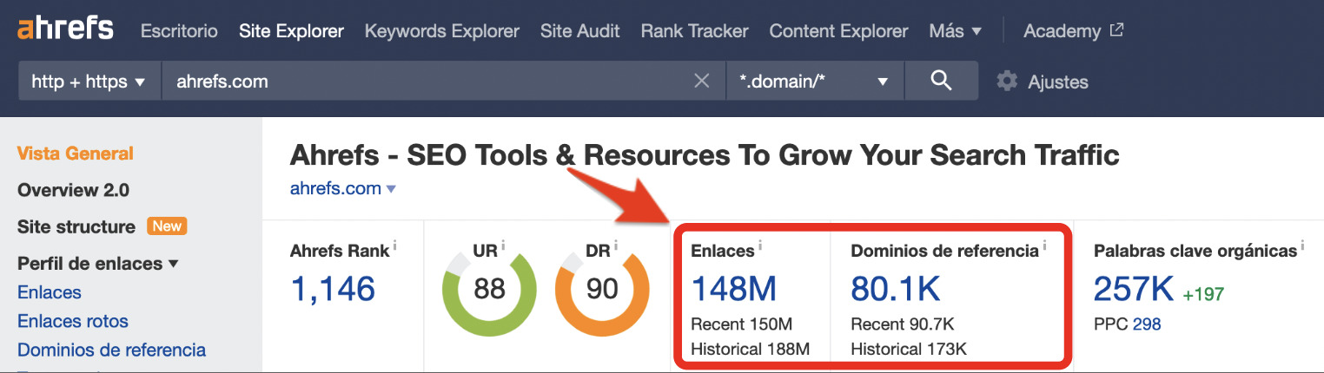
Task: Click the Ahrefs logo
Action: (x=65, y=29)
